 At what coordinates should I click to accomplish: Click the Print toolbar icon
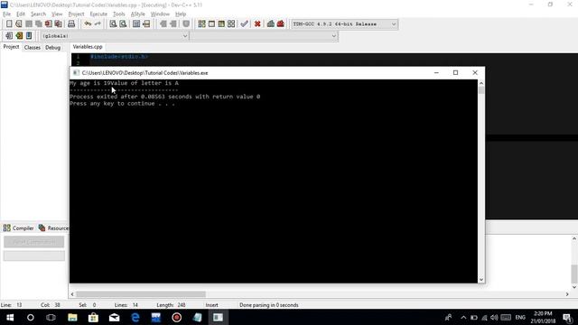tap(71, 24)
